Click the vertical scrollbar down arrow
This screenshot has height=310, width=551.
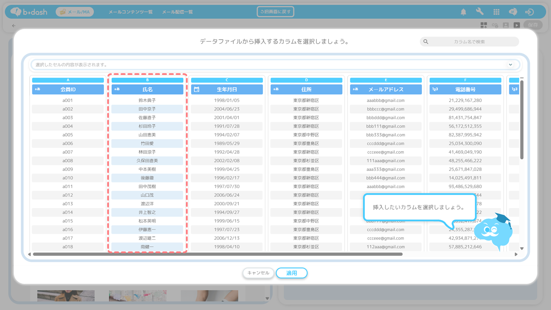point(522,248)
